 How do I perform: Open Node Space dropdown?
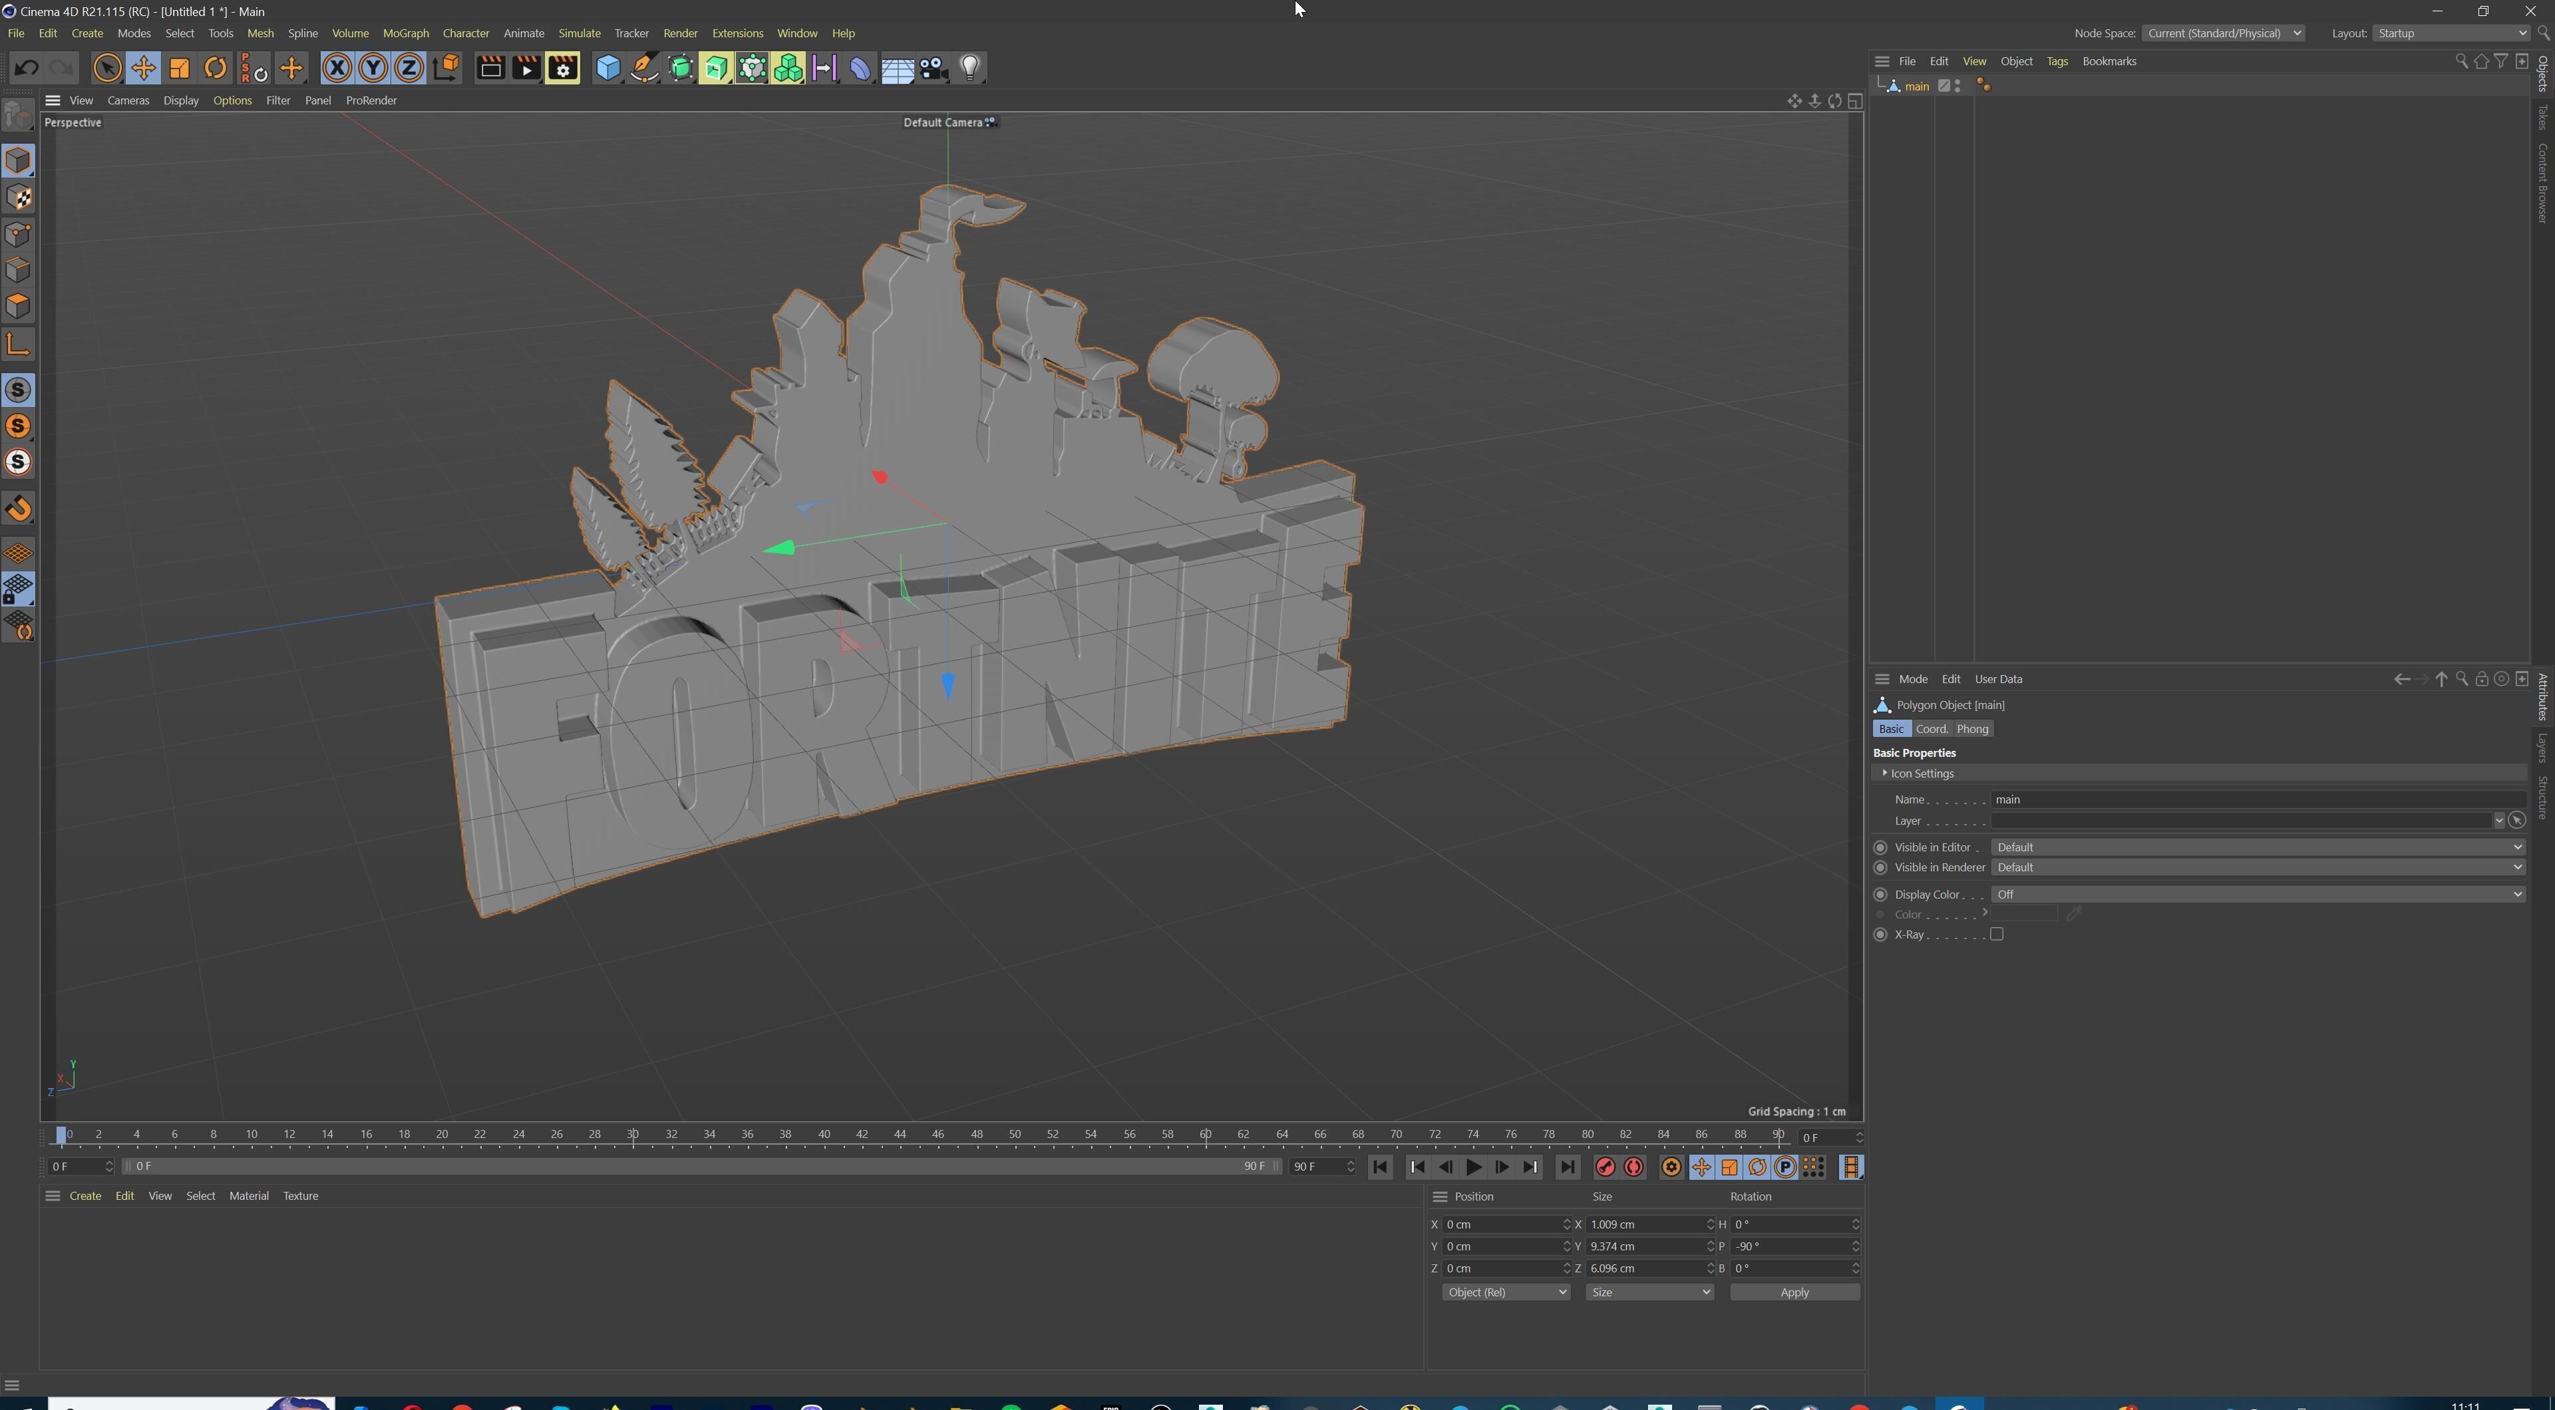(x=2223, y=33)
